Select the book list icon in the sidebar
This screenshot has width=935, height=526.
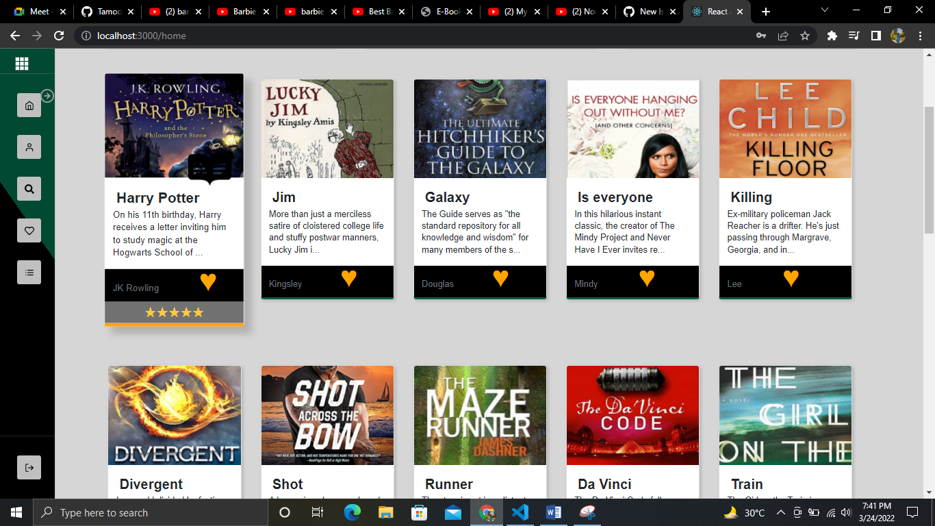click(x=28, y=272)
